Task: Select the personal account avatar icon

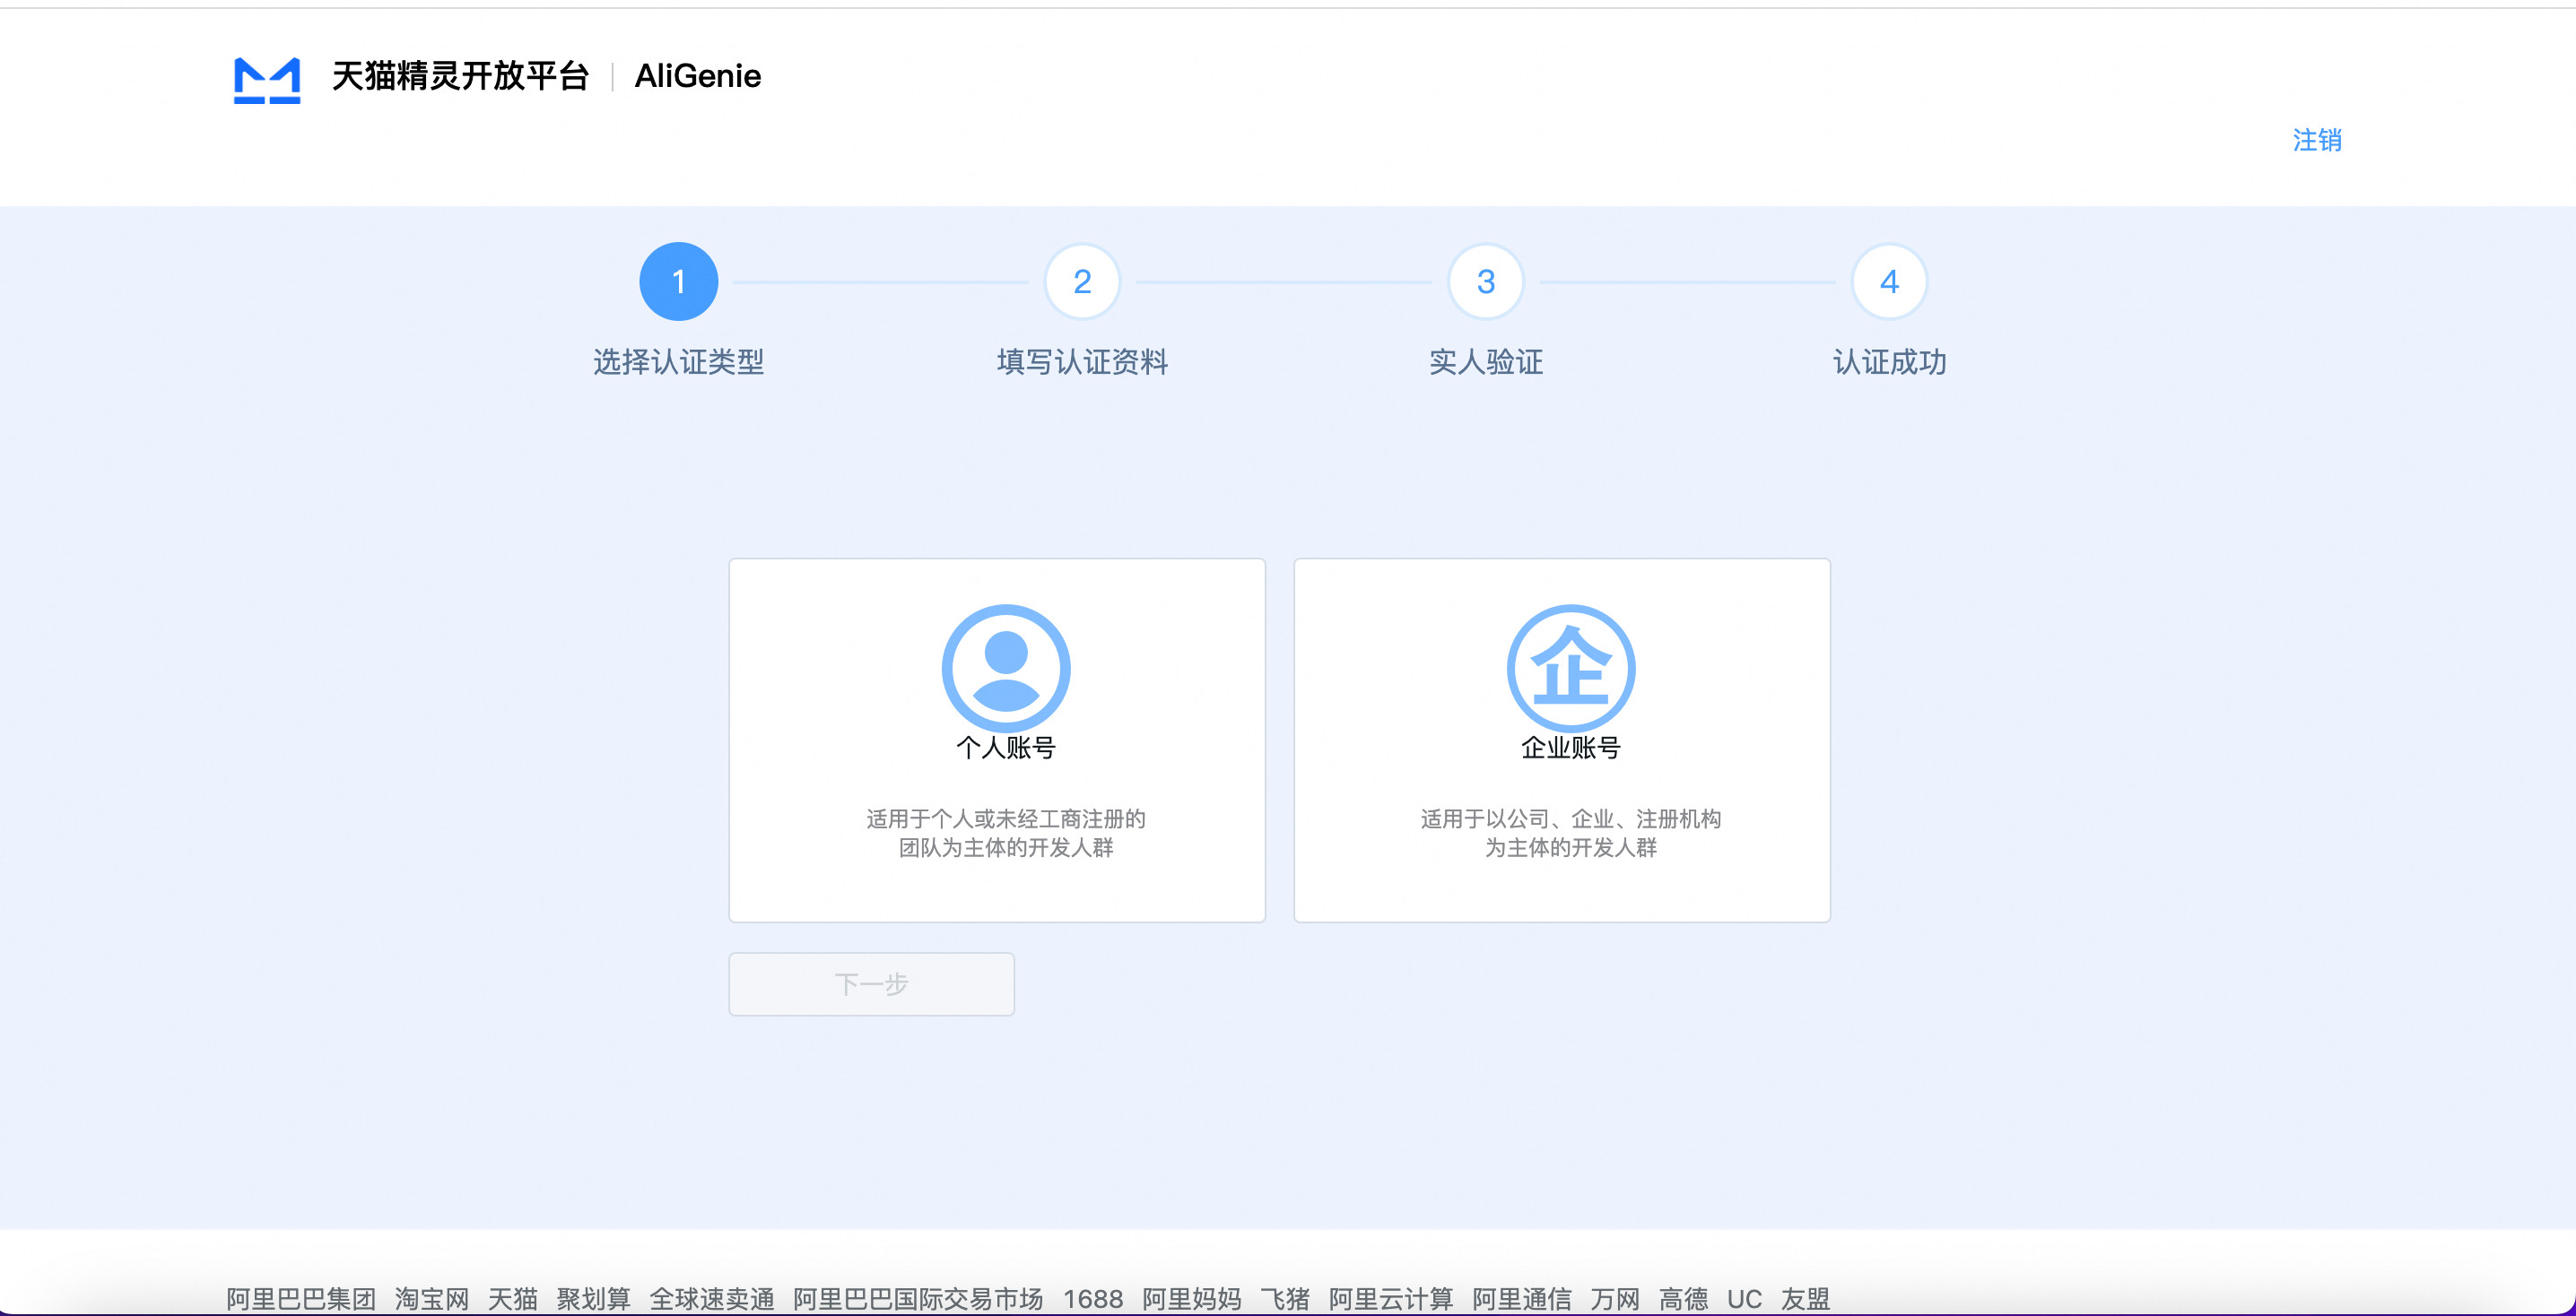Action: coord(1006,669)
